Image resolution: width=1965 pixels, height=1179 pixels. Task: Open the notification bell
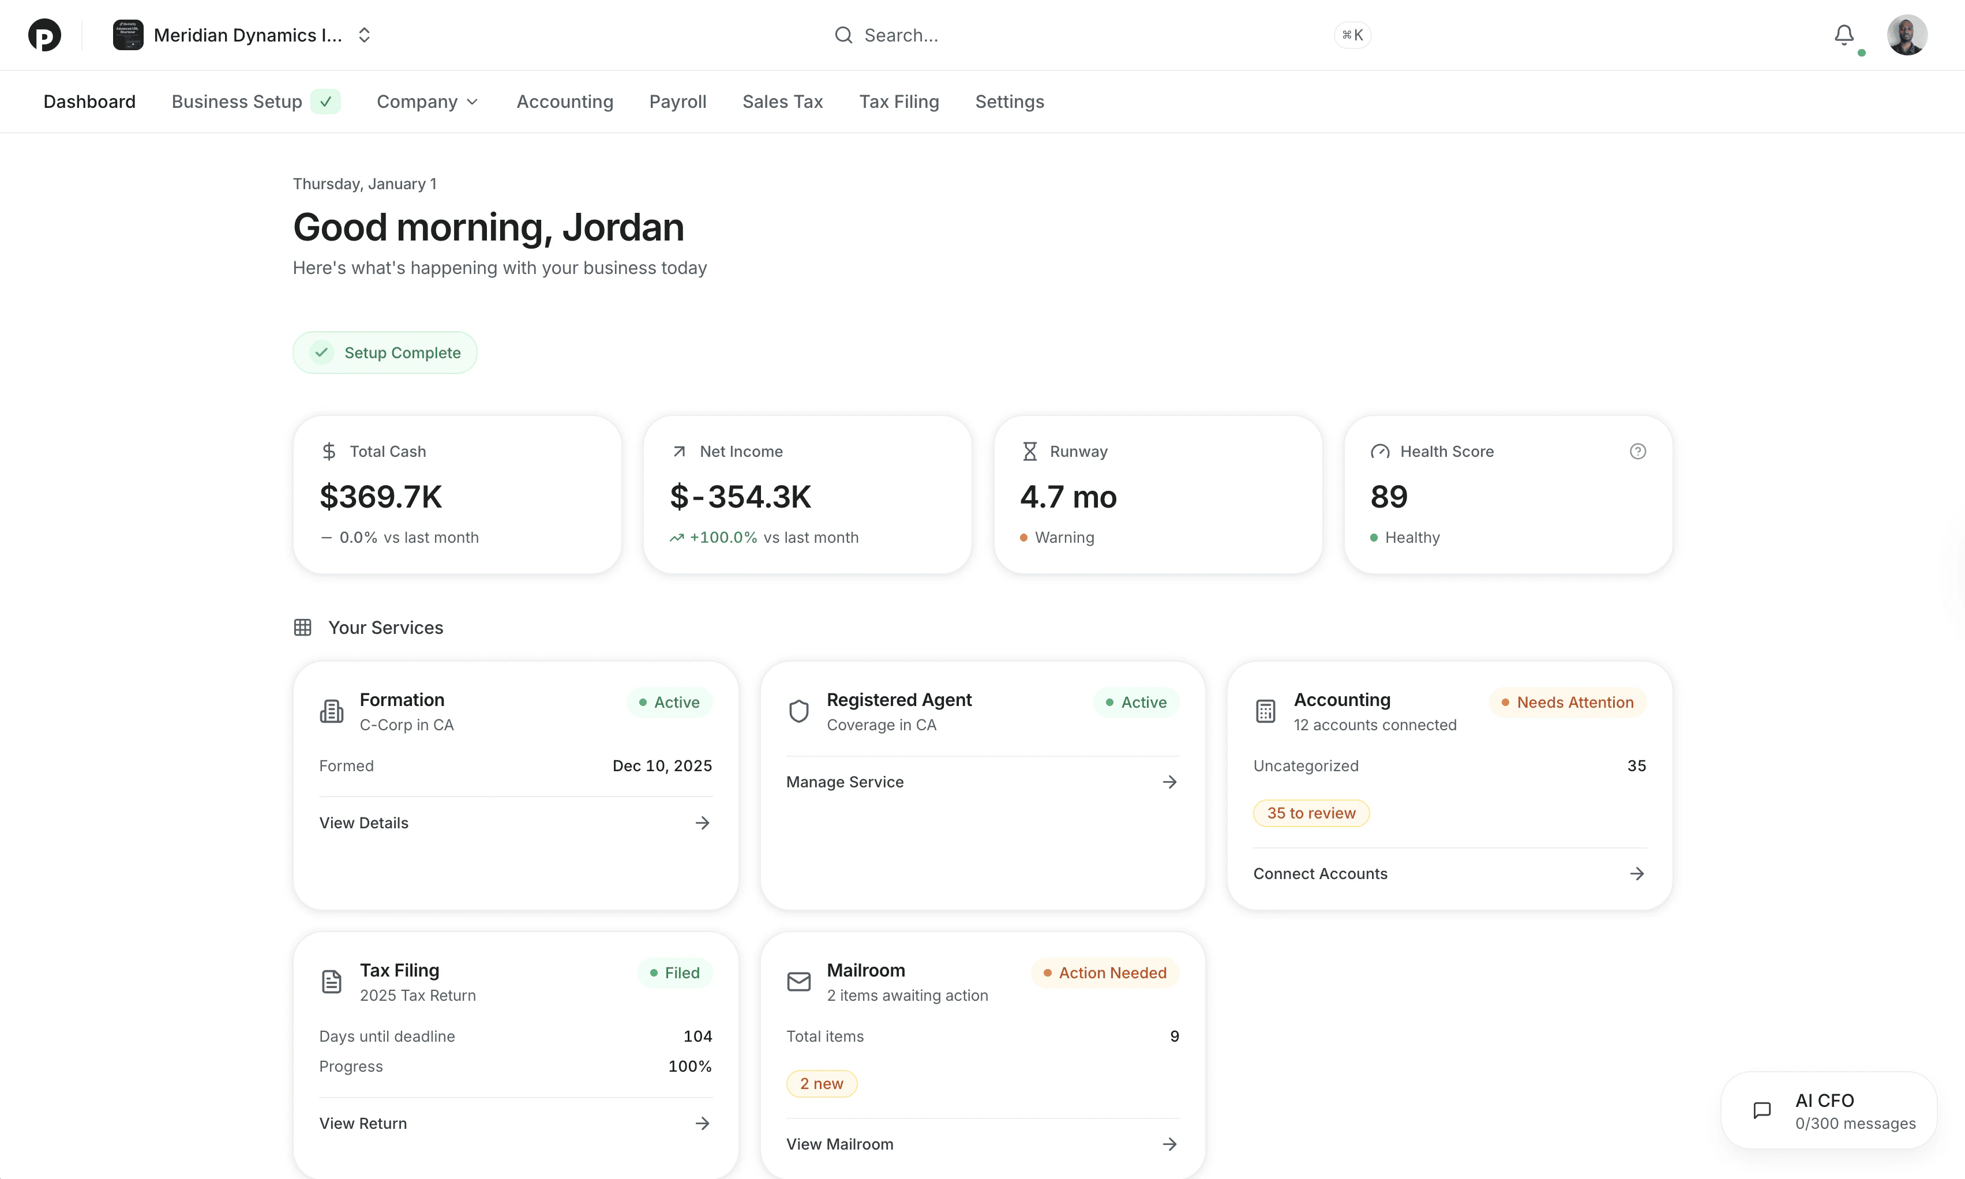click(1843, 35)
